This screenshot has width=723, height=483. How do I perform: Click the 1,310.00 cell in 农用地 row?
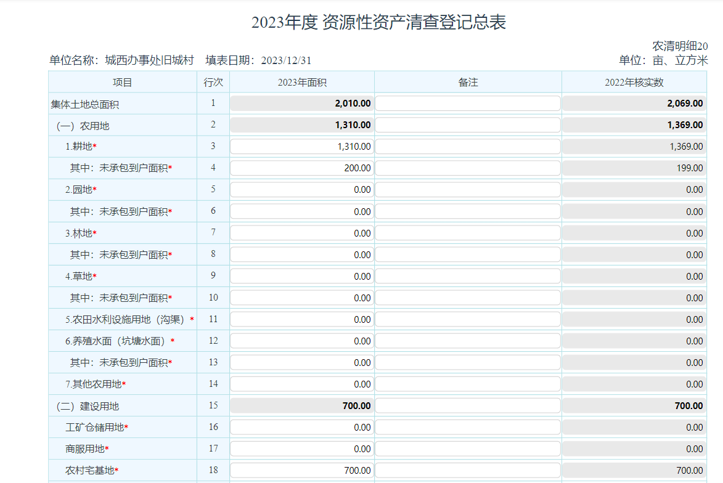302,125
